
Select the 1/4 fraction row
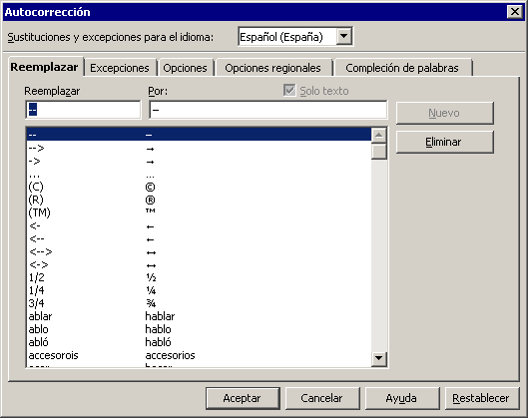click(x=199, y=290)
